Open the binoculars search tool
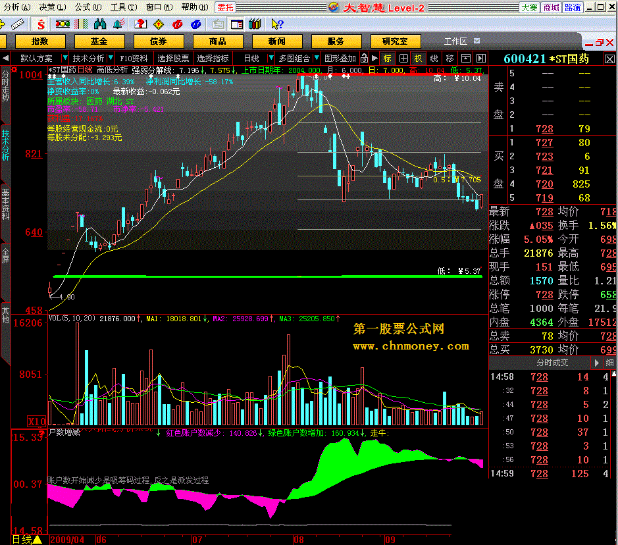 coord(100,24)
